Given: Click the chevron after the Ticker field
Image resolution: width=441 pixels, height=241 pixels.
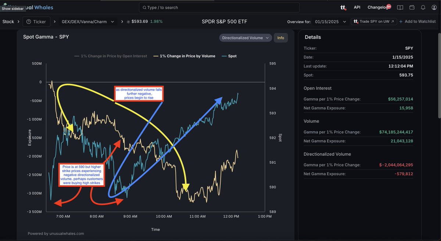Looking at the screenshot, I should [54, 22].
